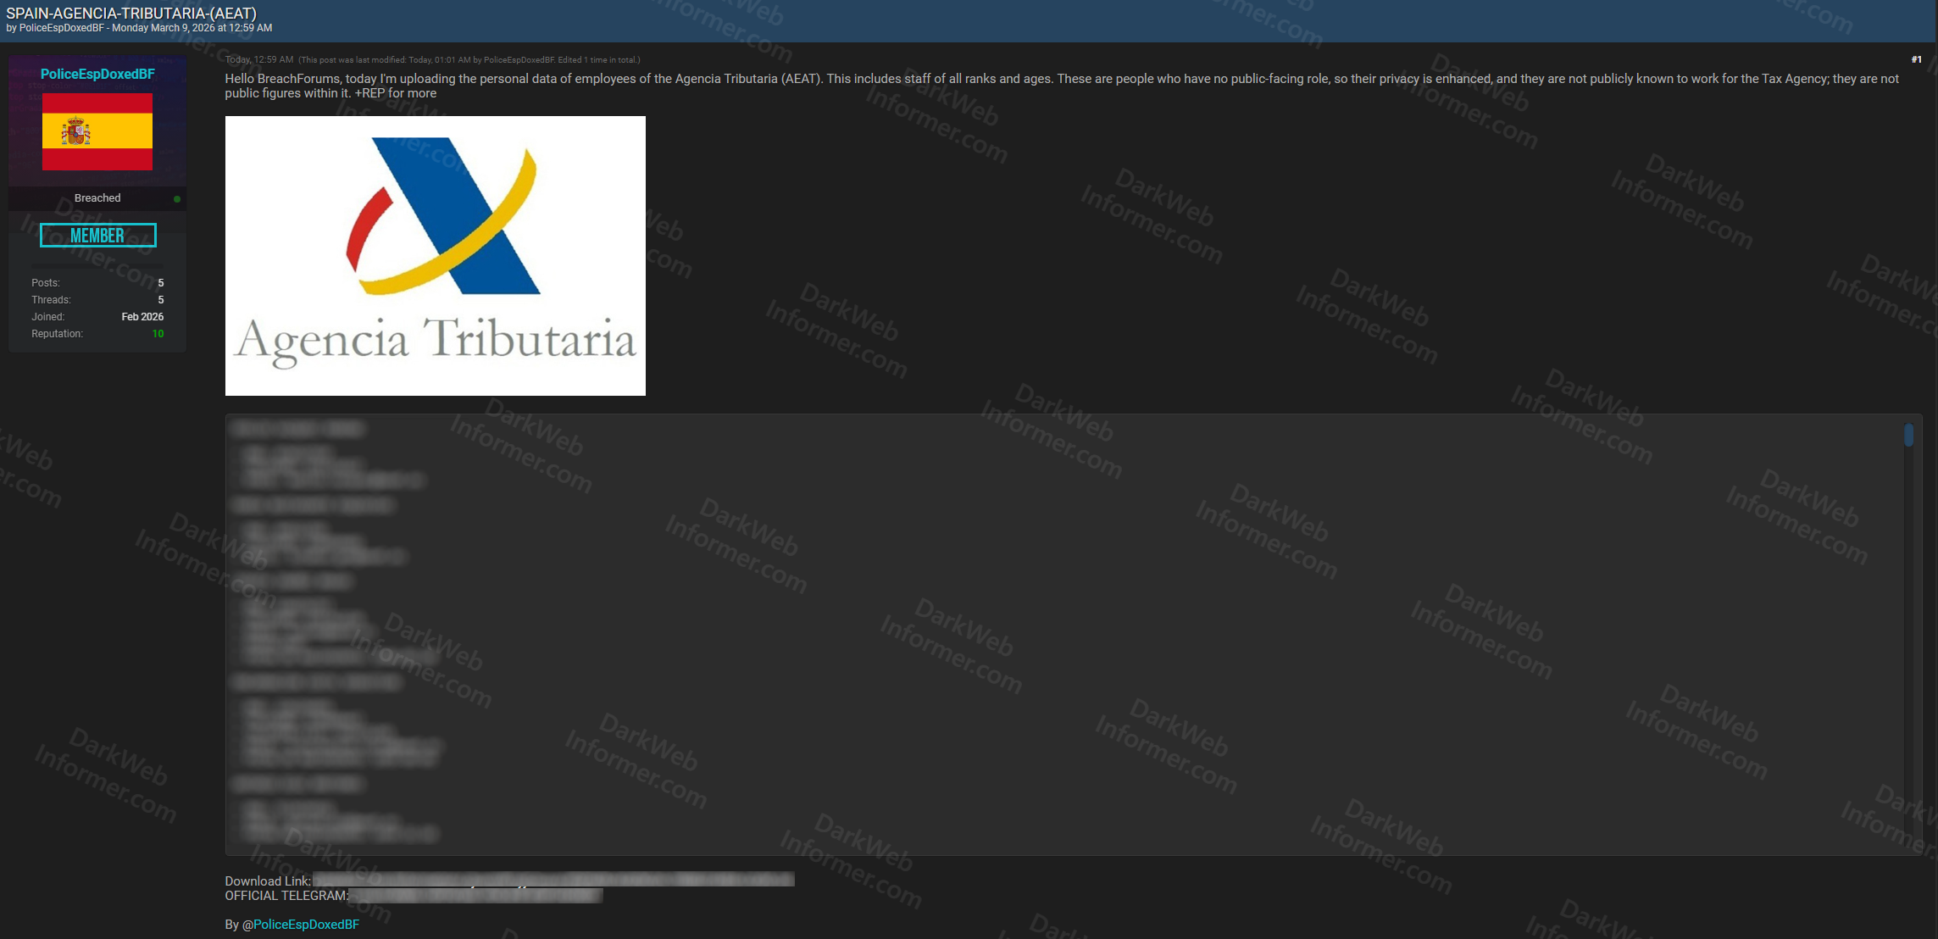Click author name PoliceEspDoxedBF under thread title
The height and width of the screenshot is (939, 1938).
(x=61, y=28)
